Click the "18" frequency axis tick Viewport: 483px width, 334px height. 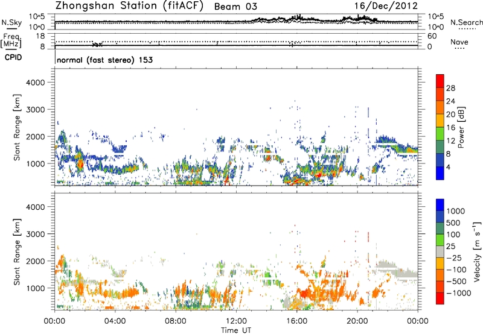(x=40, y=36)
